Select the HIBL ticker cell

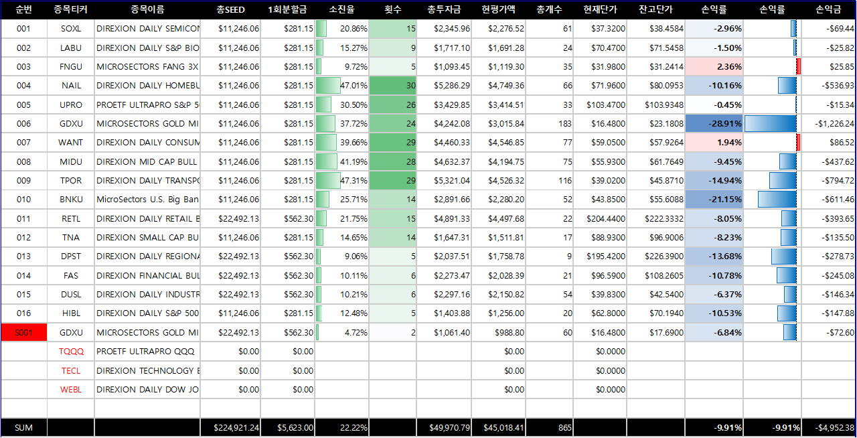[71, 313]
